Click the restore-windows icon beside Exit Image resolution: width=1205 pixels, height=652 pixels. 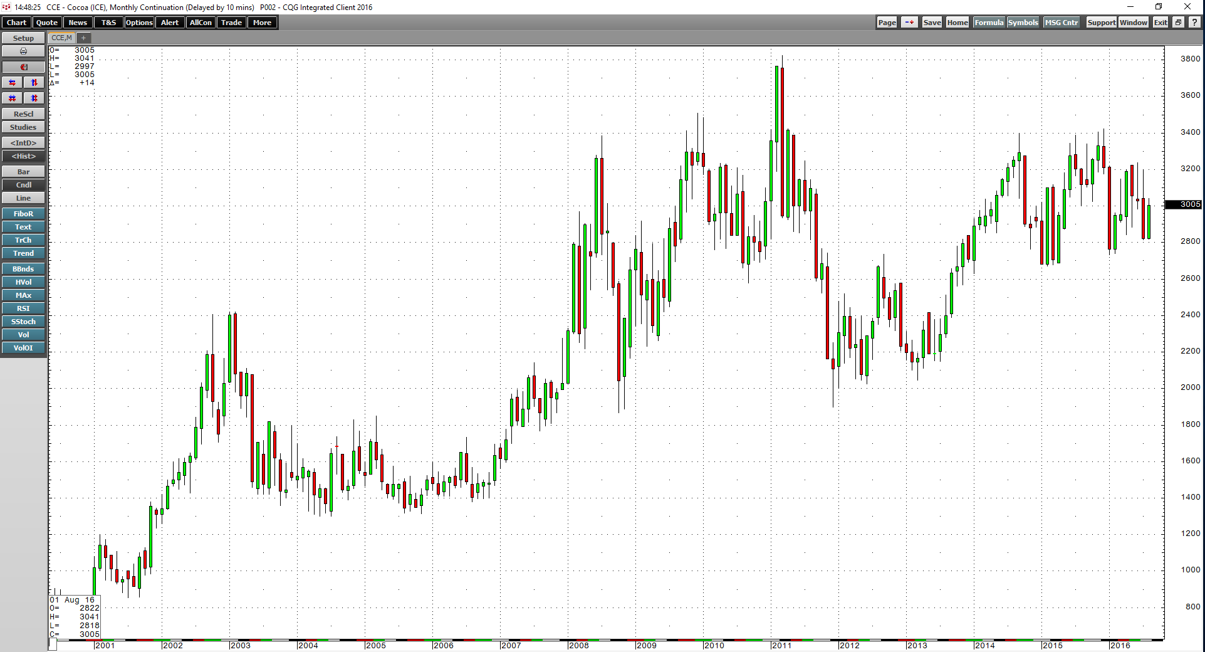point(1178,23)
